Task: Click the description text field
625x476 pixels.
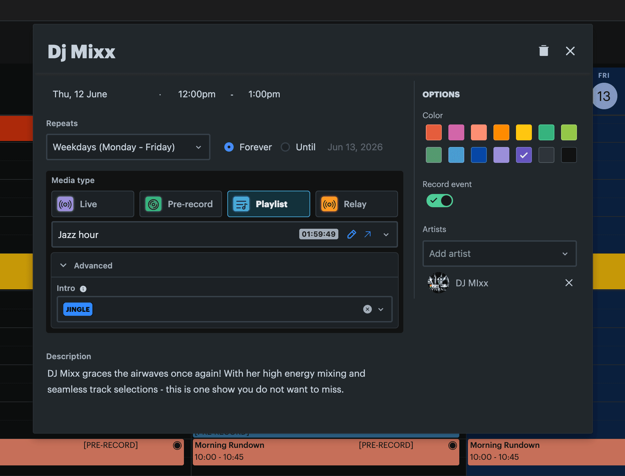Action: pyautogui.click(x=206, y=381)
